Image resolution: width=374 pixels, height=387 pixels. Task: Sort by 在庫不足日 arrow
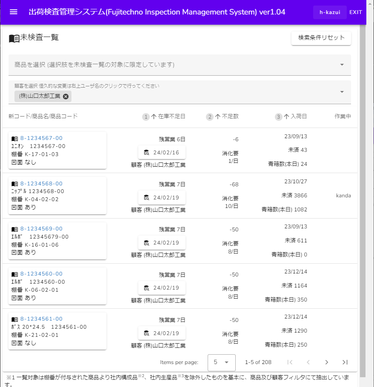[x=154, y=117]
